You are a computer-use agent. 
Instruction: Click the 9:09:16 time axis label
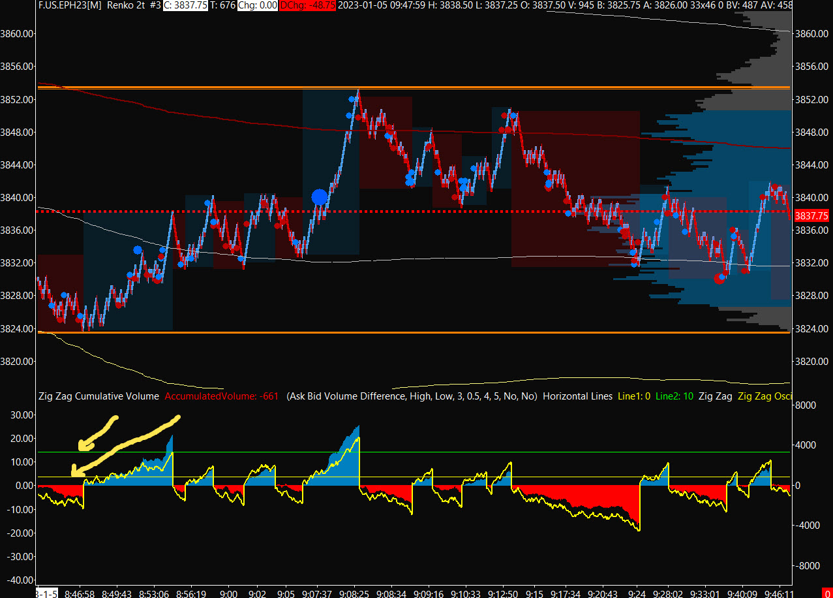click(x=428, y=595)
